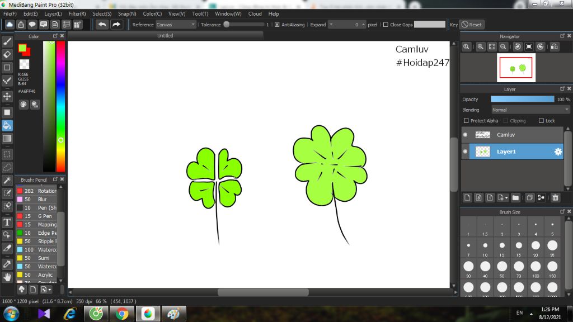Screen dimensions: 573x322
Task: Toggle the AntiAliasing checkbox
Action: coord(277,25)
